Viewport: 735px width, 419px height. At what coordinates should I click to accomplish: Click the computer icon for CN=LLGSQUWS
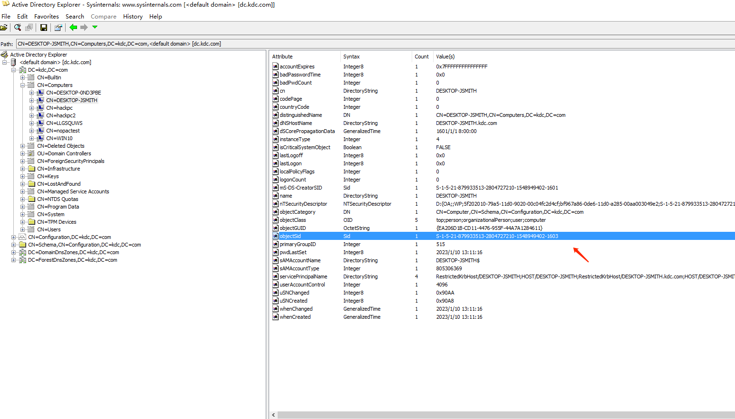click(x=40, y=123)
